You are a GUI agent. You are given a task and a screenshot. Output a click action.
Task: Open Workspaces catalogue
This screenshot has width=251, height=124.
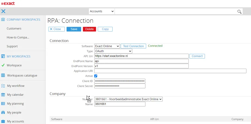(x=22, y=75)
